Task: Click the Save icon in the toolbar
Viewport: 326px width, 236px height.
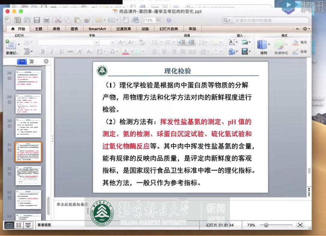Action: coord(37,20)
